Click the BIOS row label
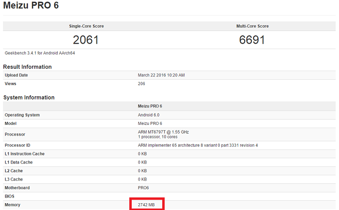This screenshot has height=210, width=339. [x=10, y=196]
